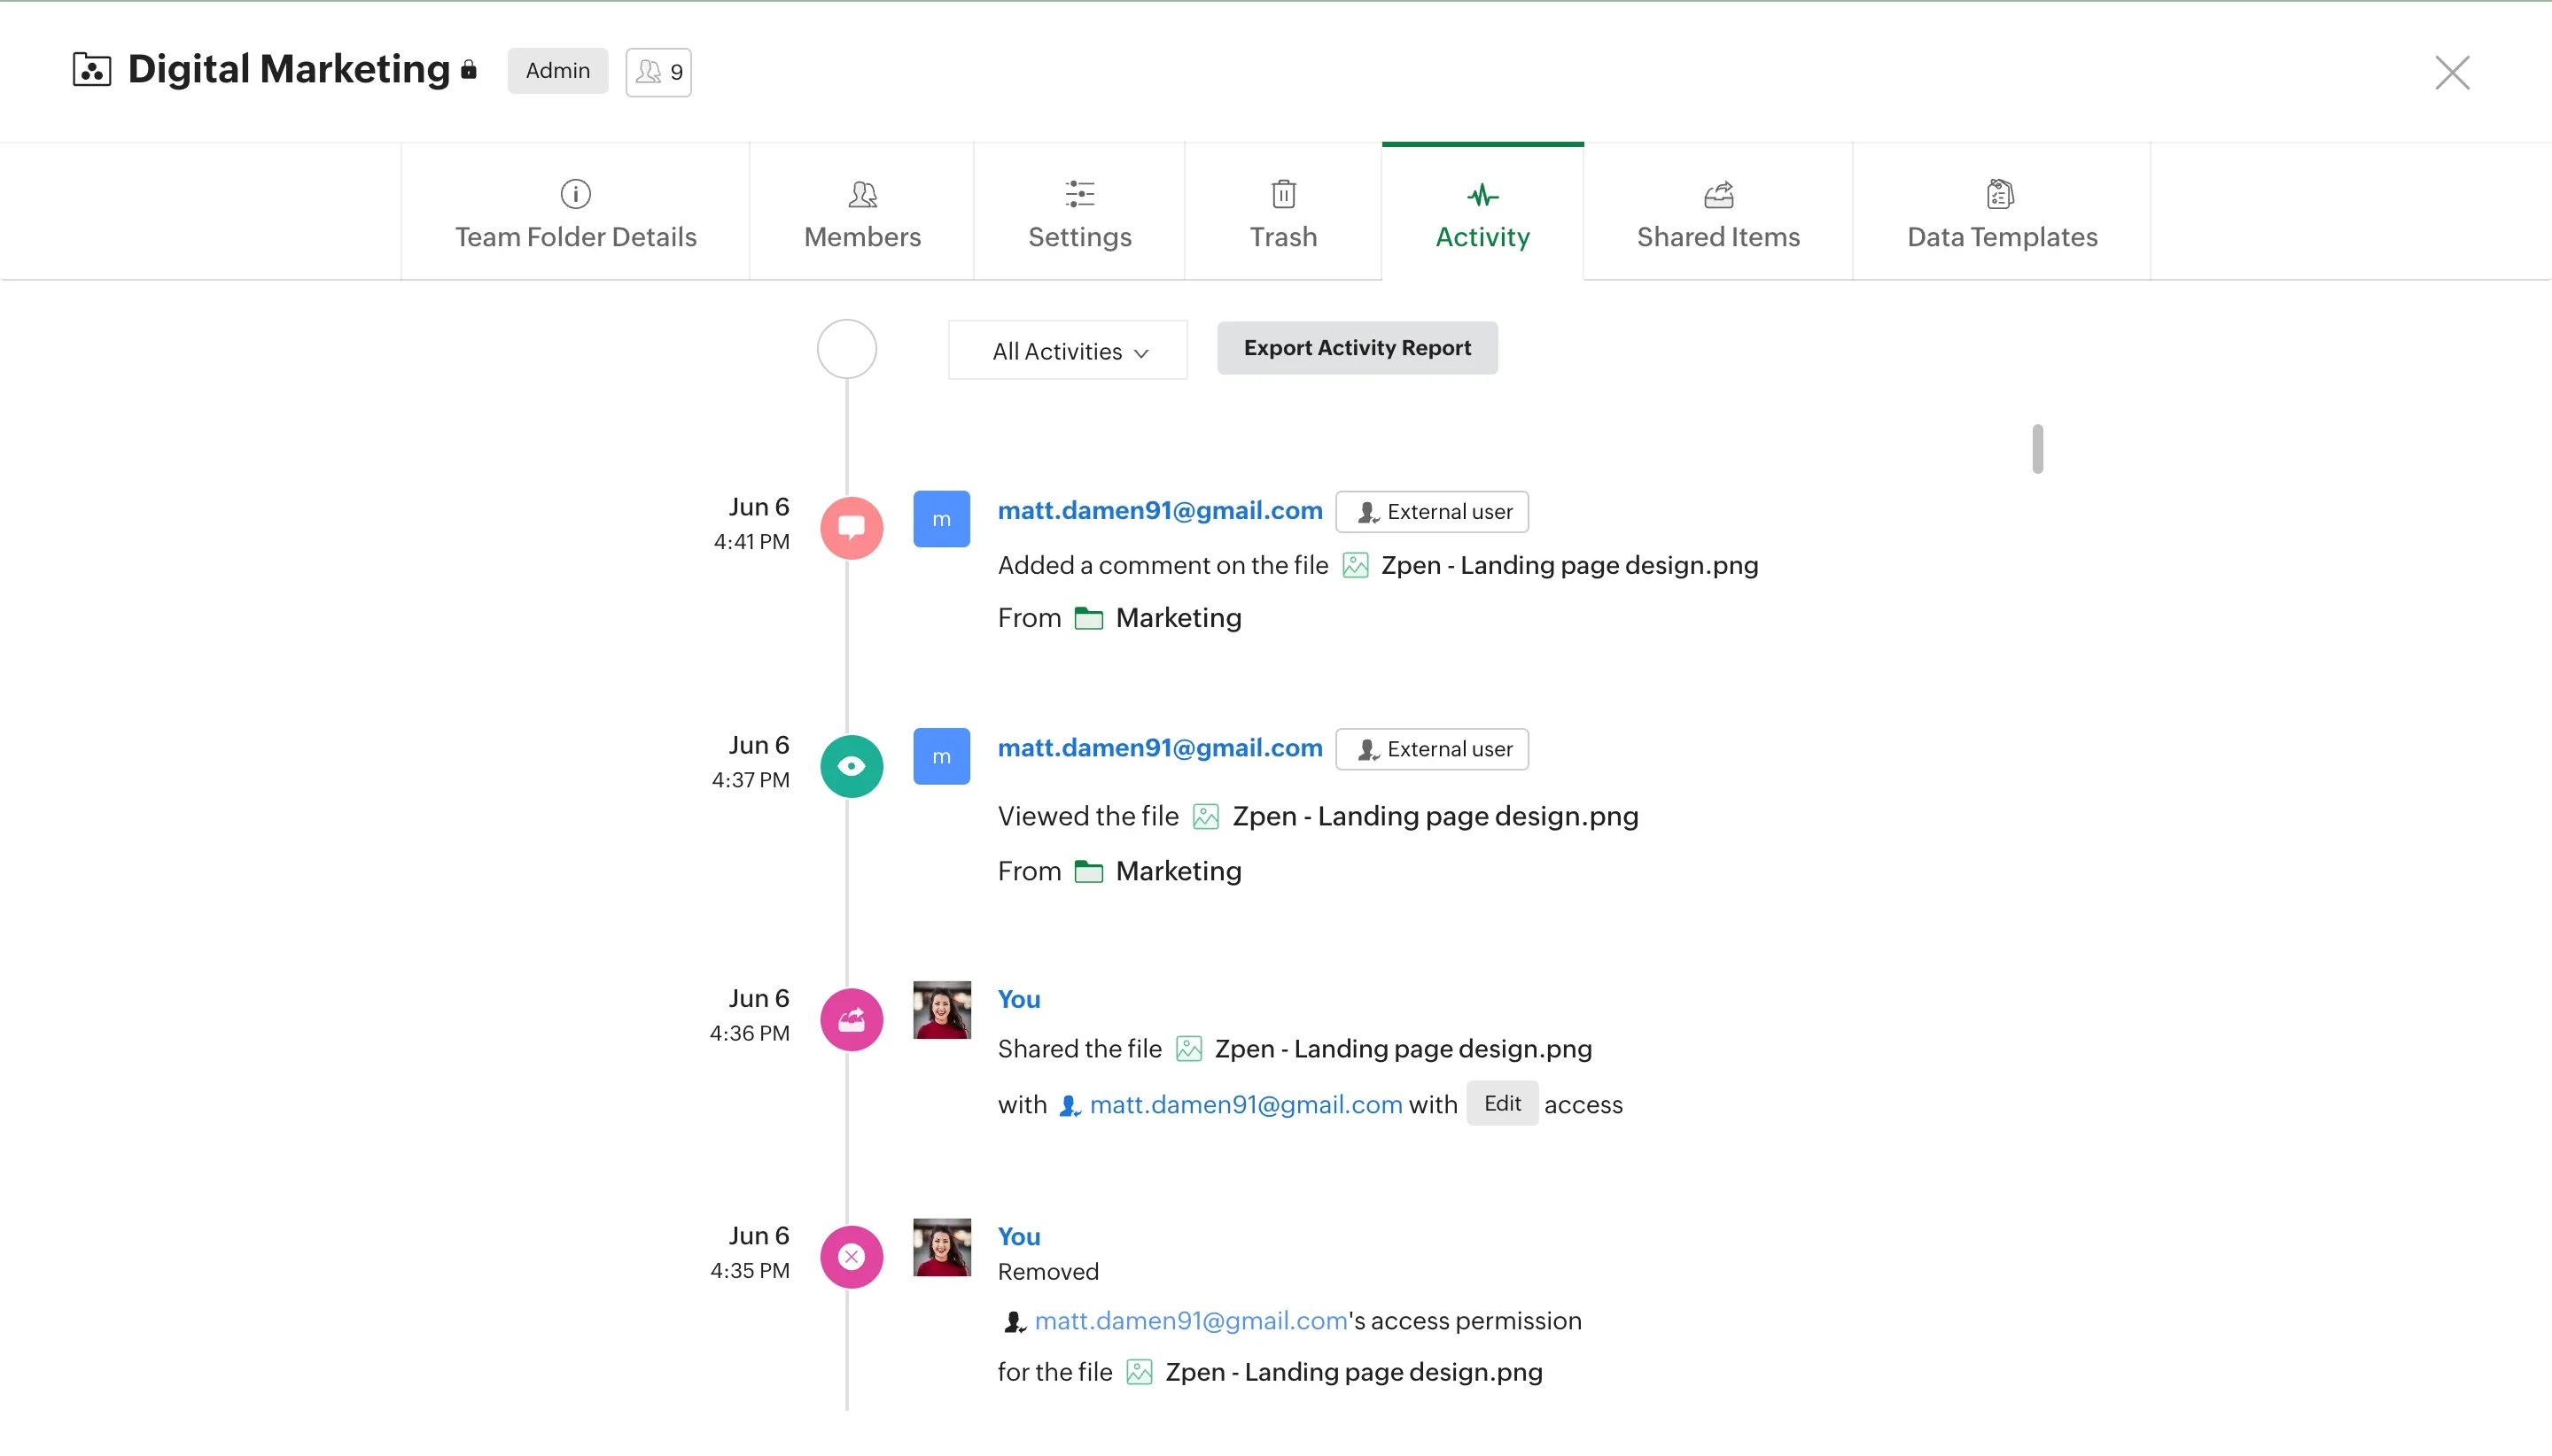Click your profile photo in the 4:36 PM entry
Viewport: 2552px width, 1456px height.
click(x=941, y=1010)
